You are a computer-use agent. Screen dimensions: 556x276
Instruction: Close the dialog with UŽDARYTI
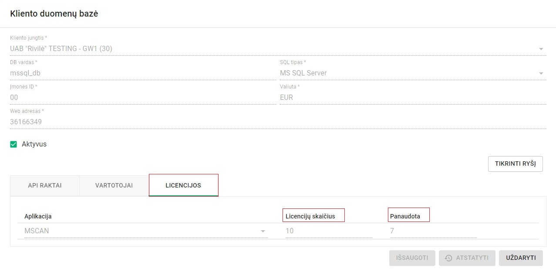[521, 258]
